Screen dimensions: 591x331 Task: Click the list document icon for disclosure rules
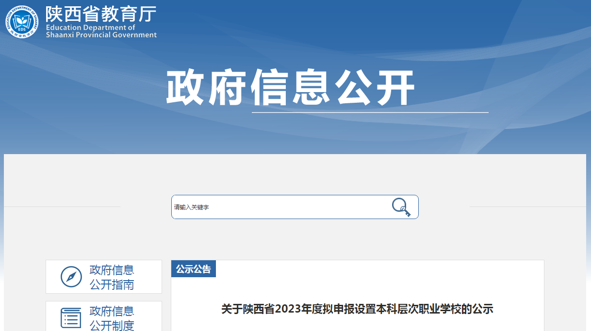(x=71, y=318)
